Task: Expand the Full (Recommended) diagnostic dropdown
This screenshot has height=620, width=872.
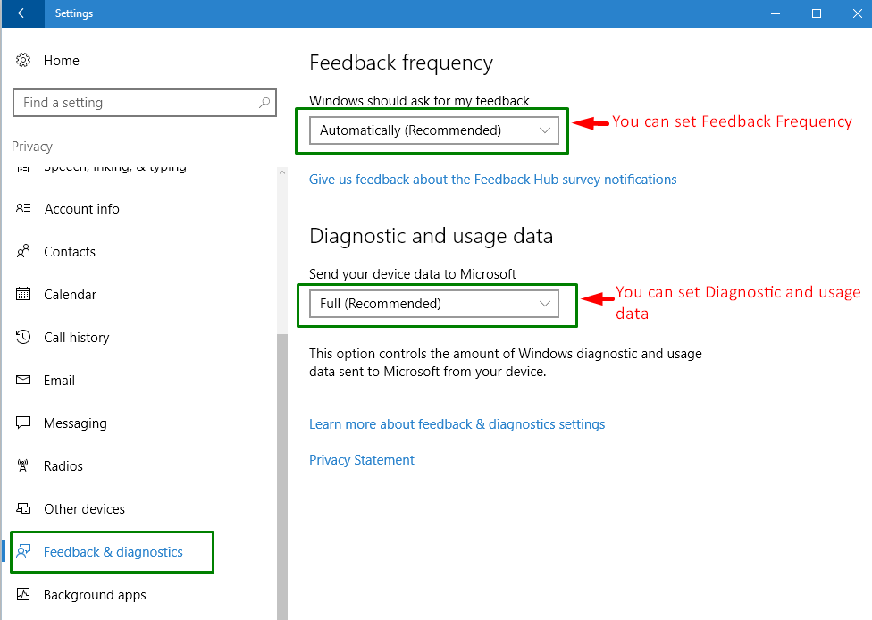Action: tap(433, 304)
